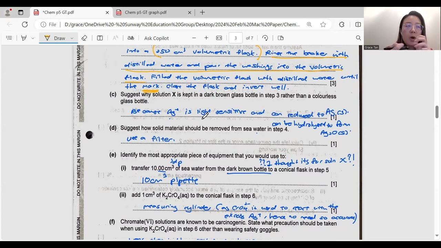Toggle split screen view
This screenshot has height=248, width=441.
tap(358, 24)
